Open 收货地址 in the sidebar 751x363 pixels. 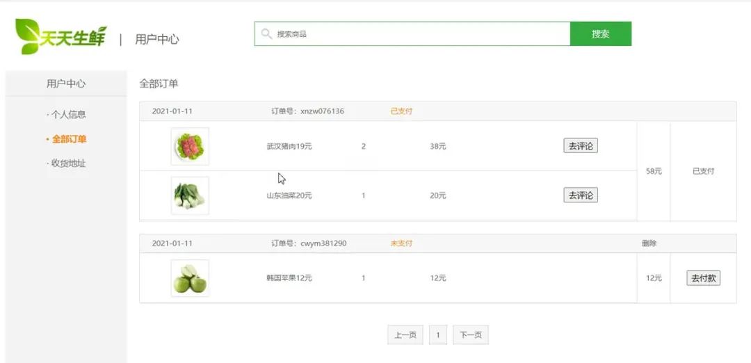point(68,163)
